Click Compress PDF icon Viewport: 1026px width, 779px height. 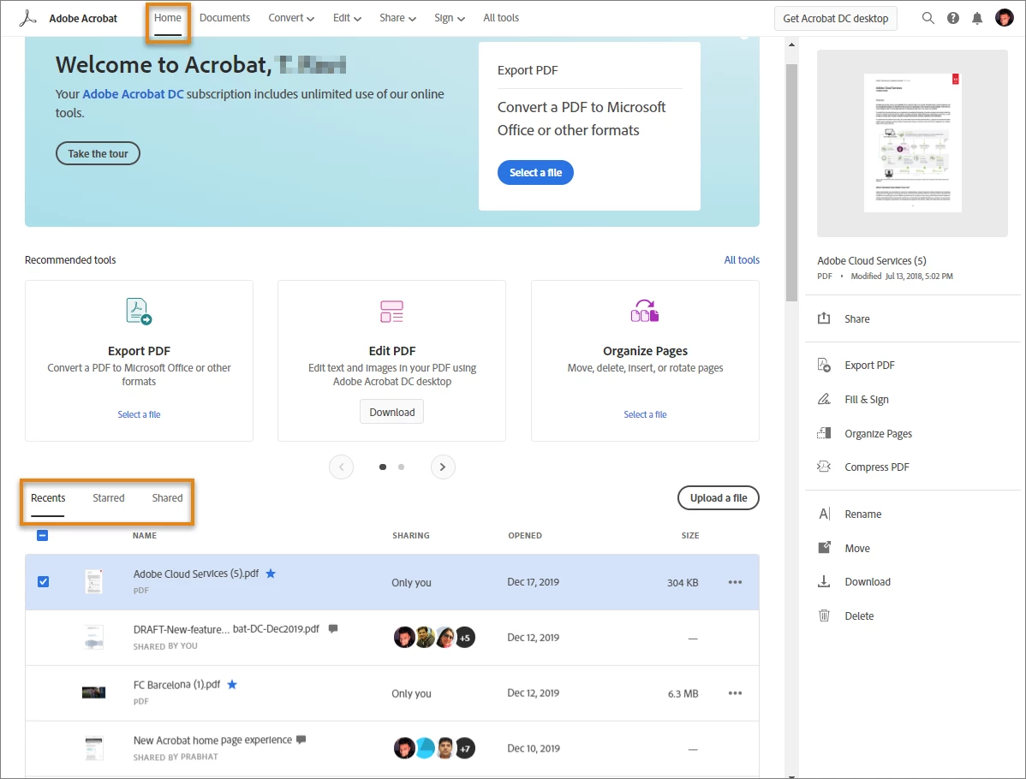(824, 467)
